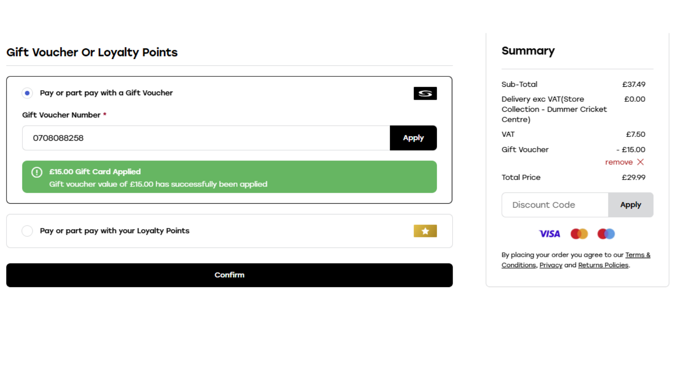Click the Mastercard payment logo

(x=579, y=234)
